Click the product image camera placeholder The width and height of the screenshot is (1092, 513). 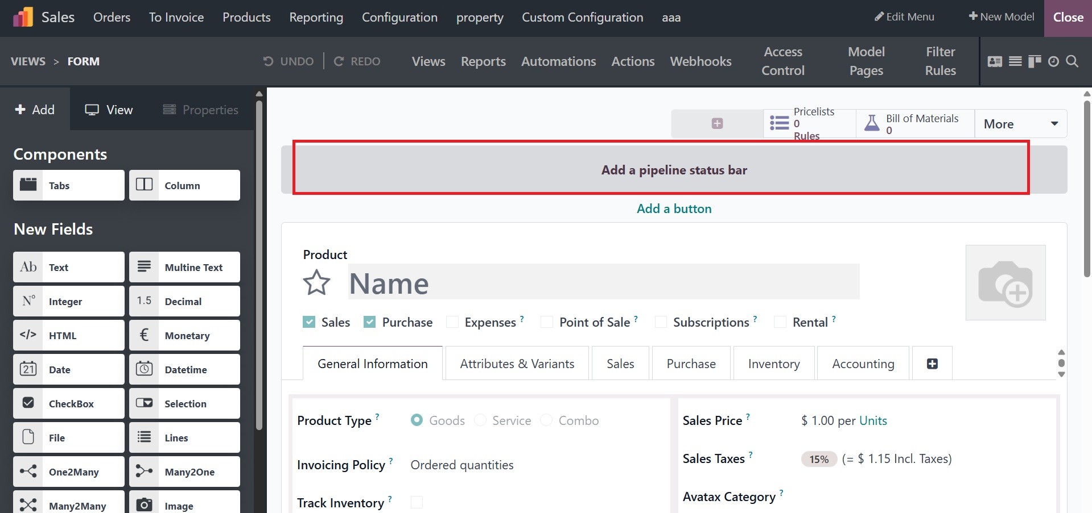click(1005, 283)
